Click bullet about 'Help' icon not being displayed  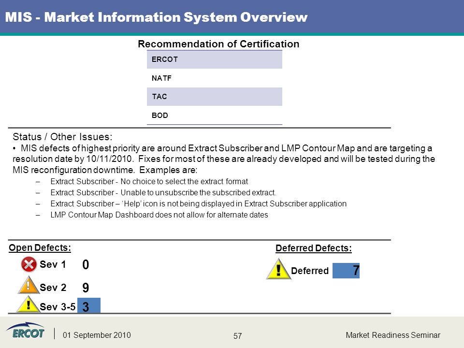(199, 203)
